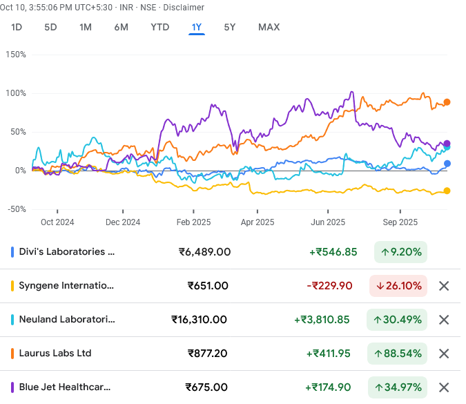Select the 5Y time range

click(x=230, y=28)
